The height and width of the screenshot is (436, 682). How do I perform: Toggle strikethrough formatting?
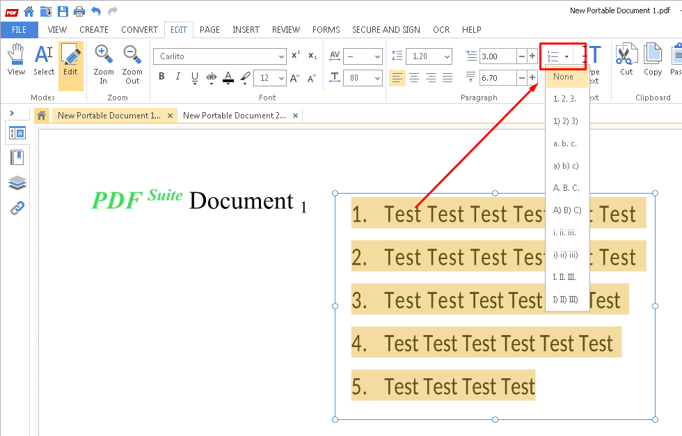[212, 78]
